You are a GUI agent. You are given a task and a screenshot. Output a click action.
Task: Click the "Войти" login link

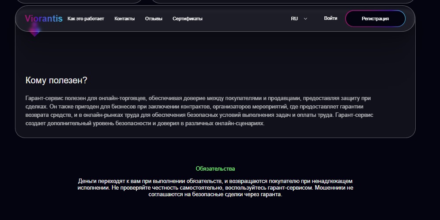click(x=331, y=19)
